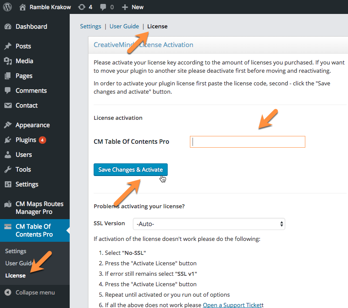
Task: Open the Users menu
Action: coord(24,155)
